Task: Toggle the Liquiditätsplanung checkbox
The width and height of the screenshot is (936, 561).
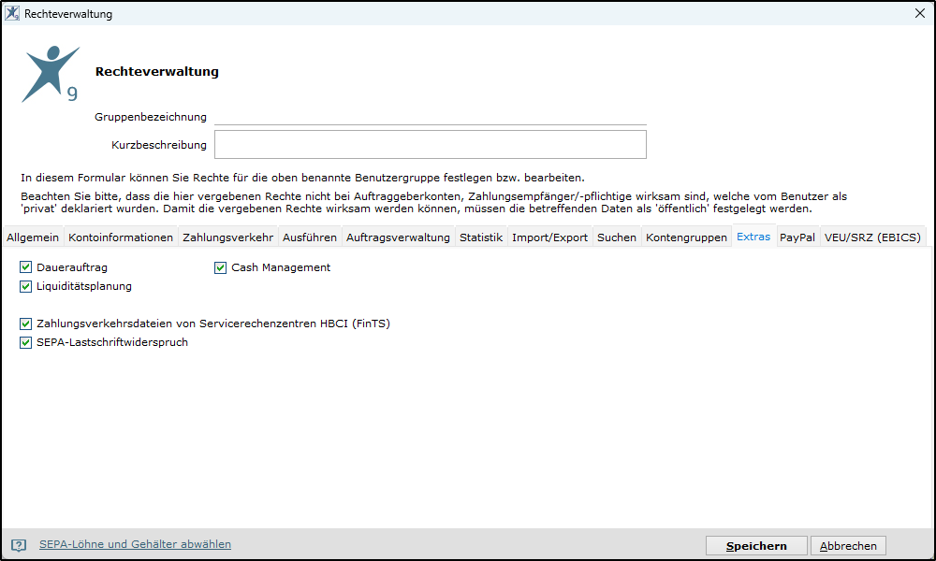Action: (x=25, y=286)
